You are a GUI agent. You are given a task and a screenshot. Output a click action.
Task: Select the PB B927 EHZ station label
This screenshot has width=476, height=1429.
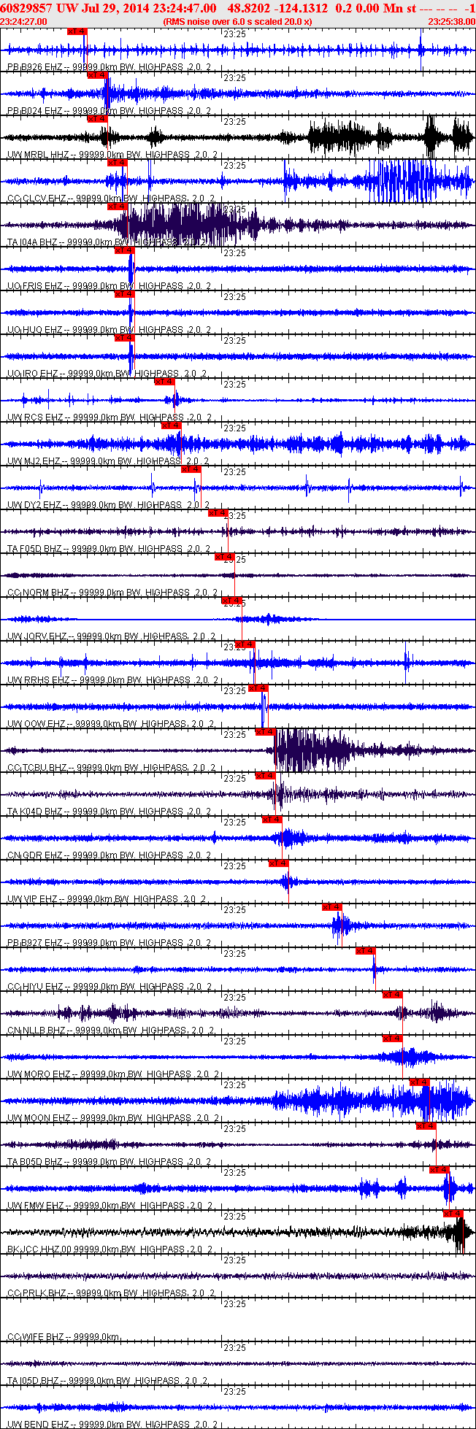[110, 943]
